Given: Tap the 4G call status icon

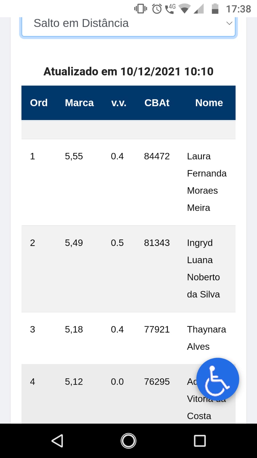Looking at the screenshot, I should pos(170,8).
